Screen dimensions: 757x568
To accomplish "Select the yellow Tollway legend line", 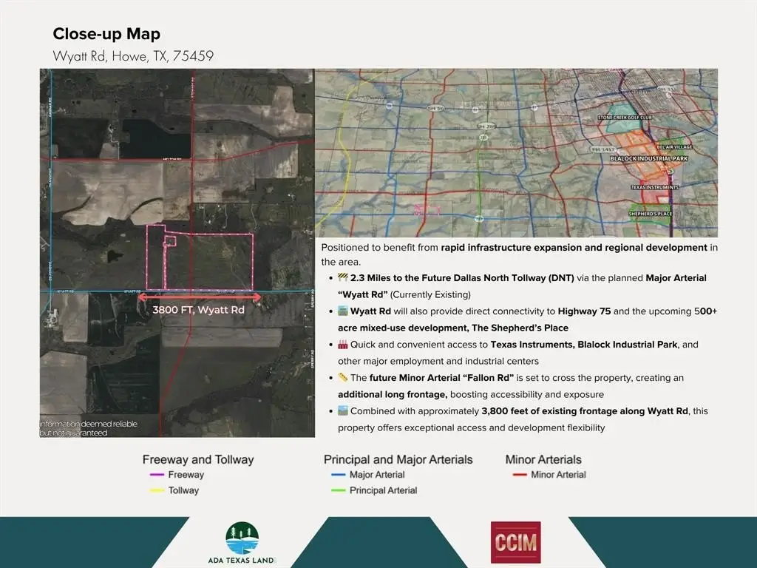I will [x=155, y=490].
